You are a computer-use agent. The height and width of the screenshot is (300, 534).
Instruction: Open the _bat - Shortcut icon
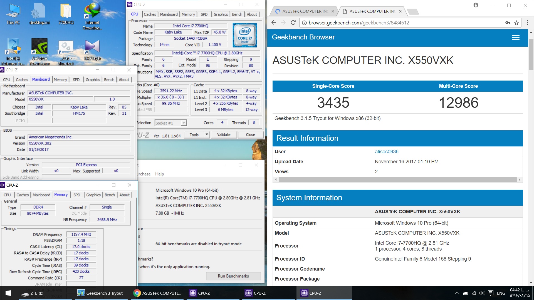(66, 53)
